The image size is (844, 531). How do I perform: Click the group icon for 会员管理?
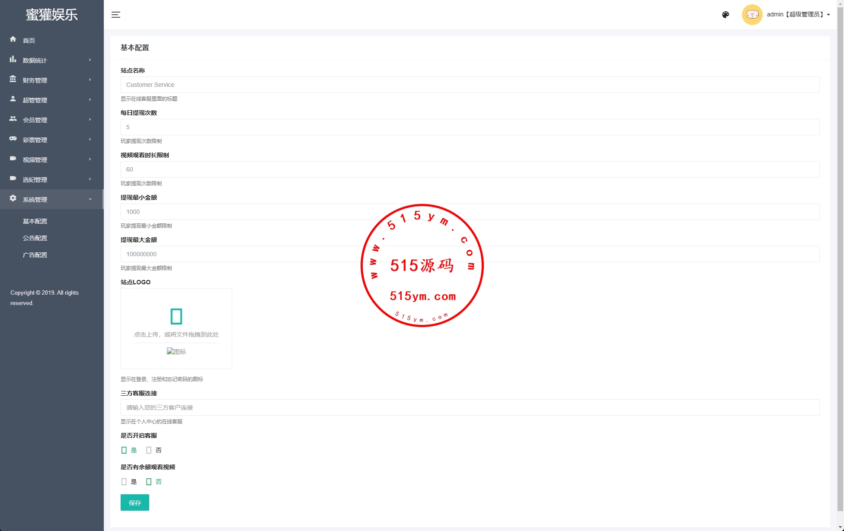13,119
